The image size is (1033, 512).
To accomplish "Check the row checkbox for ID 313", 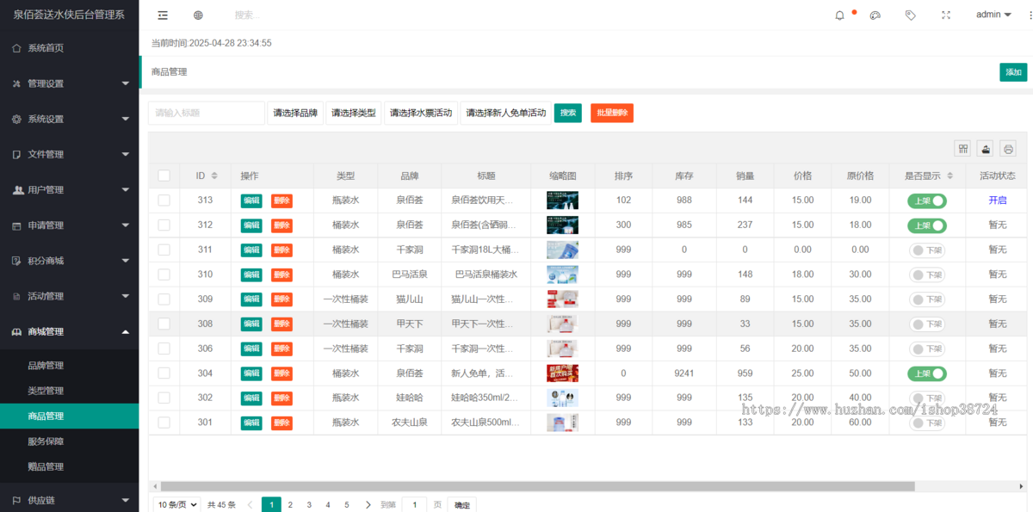I will point(164,200).
